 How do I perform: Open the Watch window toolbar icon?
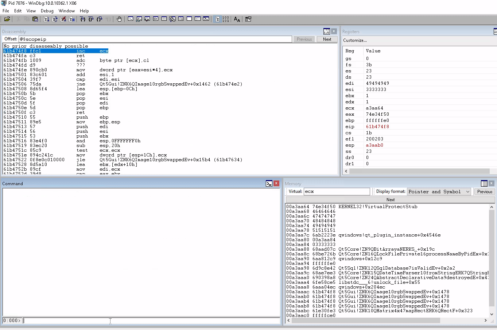(139, 19)
